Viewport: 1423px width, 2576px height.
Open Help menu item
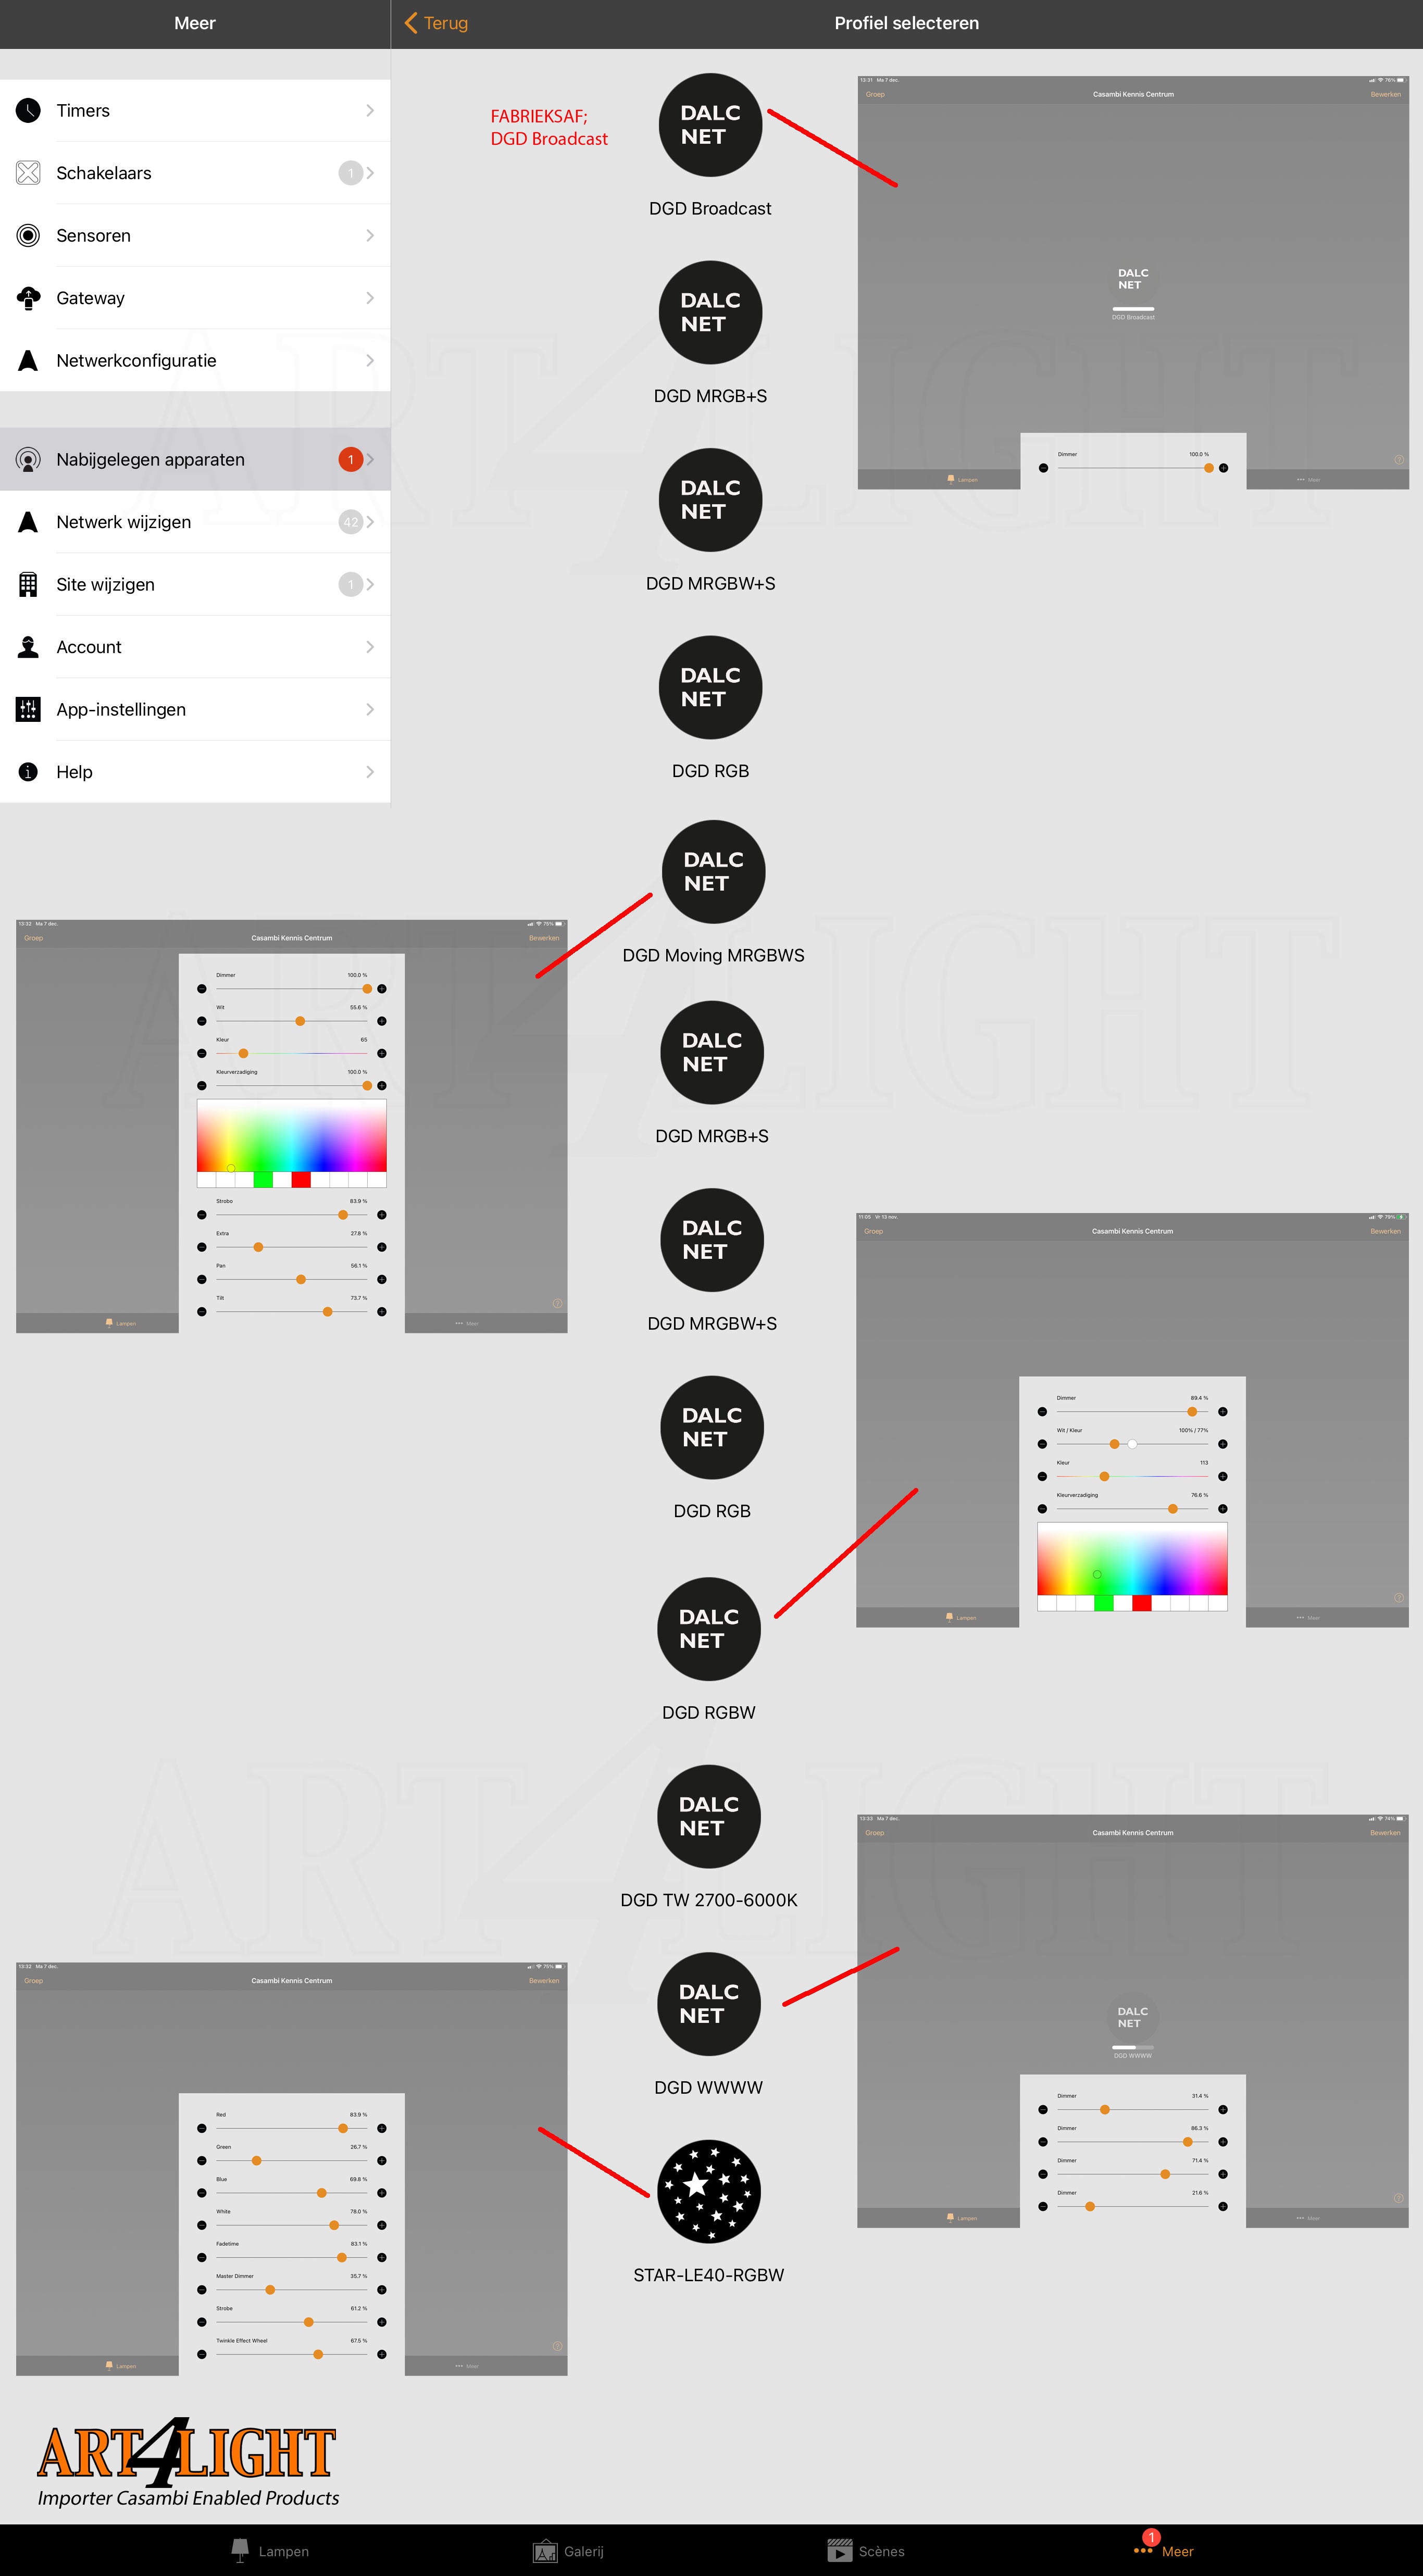pyautogui.click(x=198, y=773)
